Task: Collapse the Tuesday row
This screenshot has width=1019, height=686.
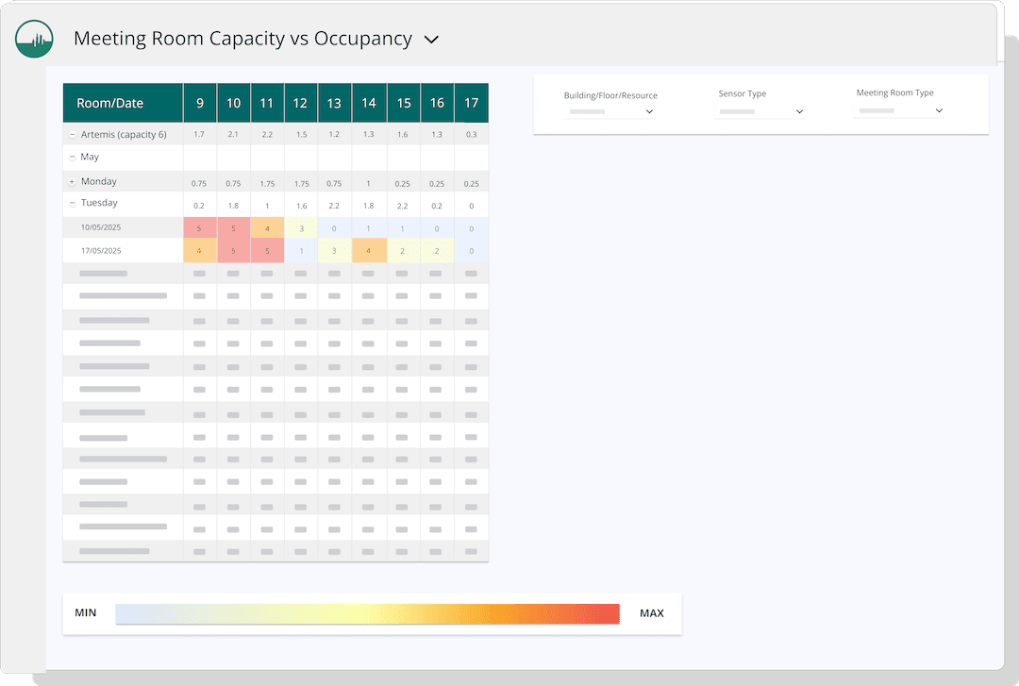Action: (74, 203)
